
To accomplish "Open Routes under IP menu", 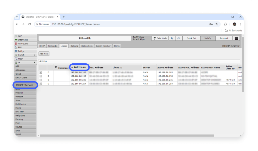I will point(25,127).
